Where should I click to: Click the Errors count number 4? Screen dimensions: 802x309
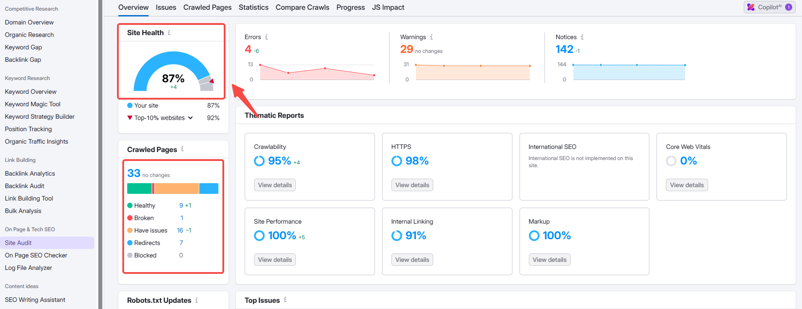[248, 49]
